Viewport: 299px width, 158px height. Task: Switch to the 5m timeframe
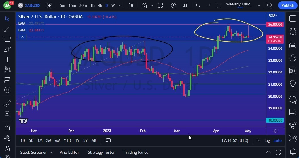(x=62, y=6)
